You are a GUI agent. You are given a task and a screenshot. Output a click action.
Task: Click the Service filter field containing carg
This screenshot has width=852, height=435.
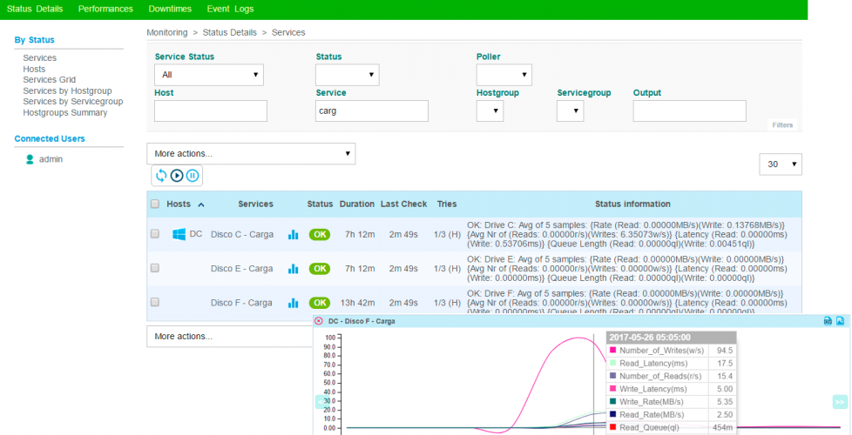pos(372,110)
